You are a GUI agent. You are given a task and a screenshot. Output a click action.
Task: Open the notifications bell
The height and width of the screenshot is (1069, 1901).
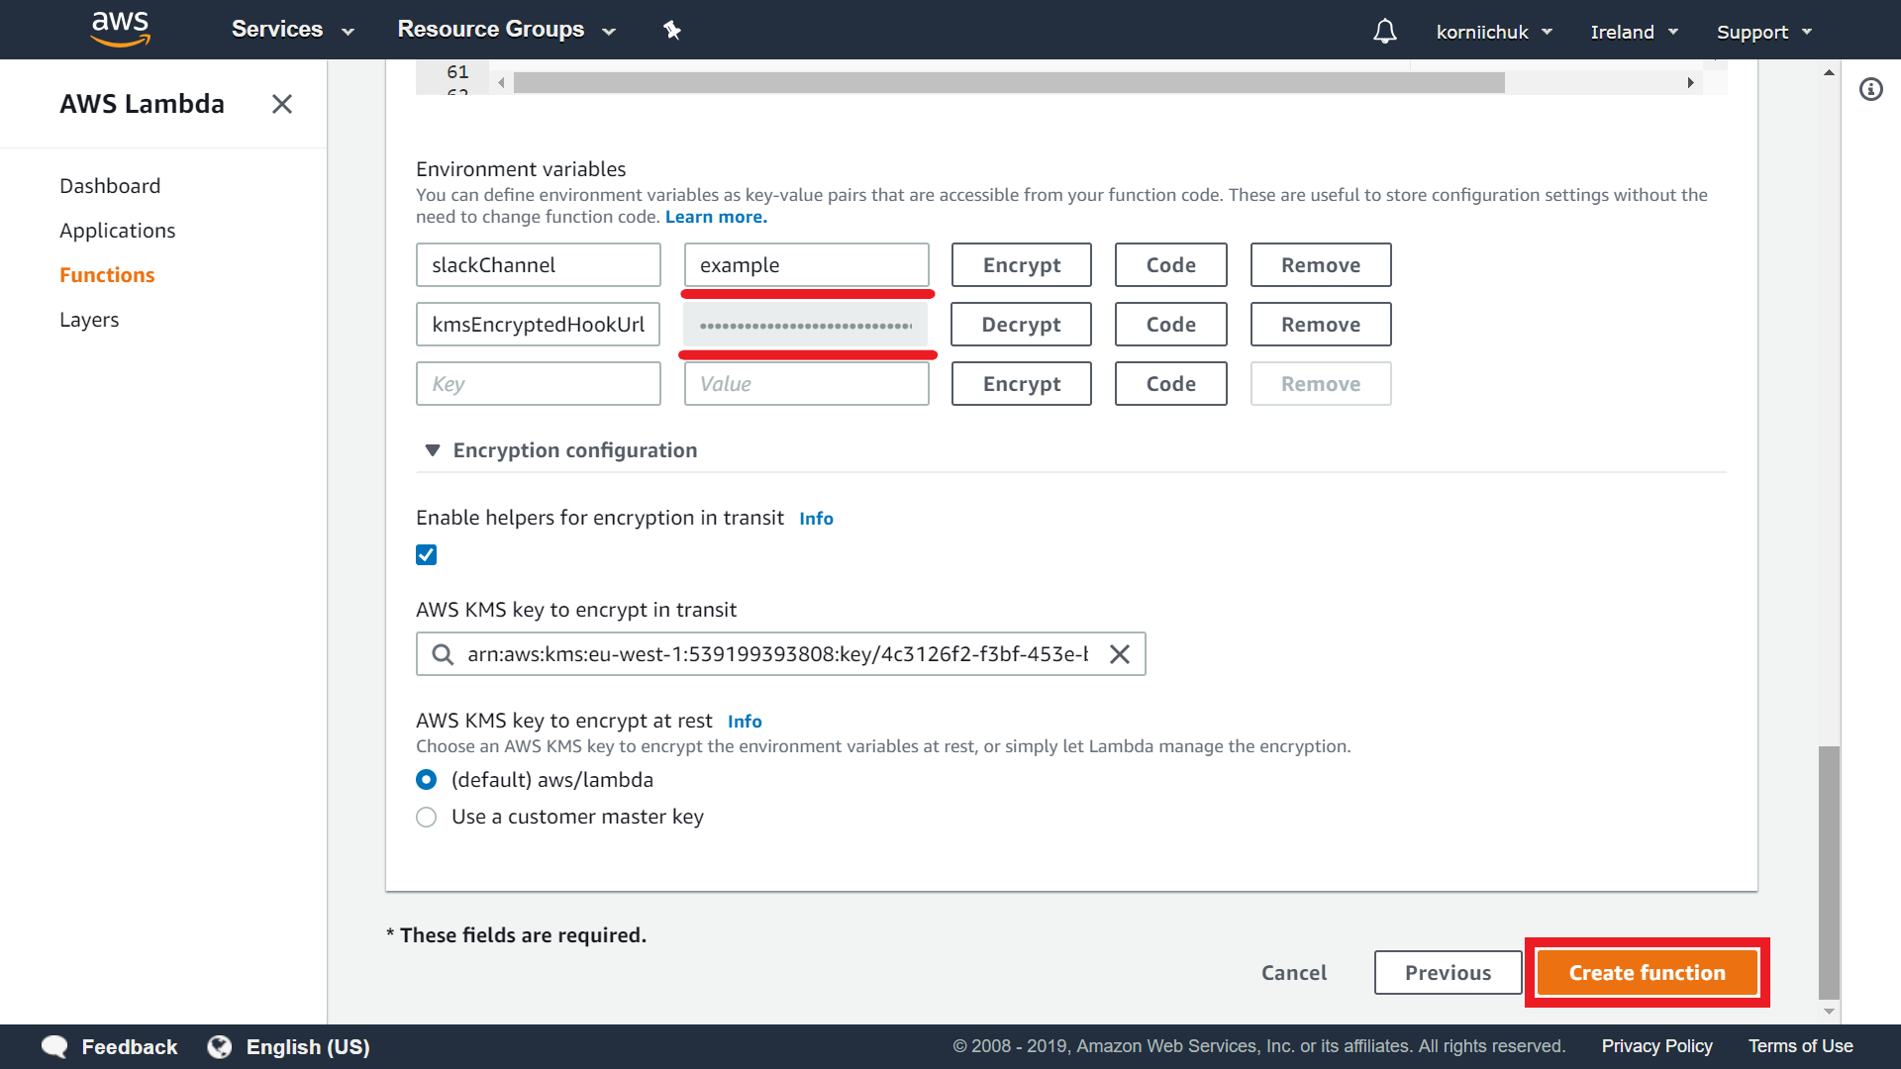pos(1384,32)
